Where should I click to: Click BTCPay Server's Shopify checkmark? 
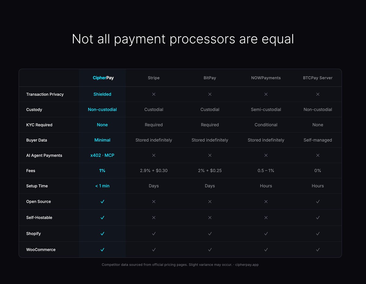(318, 234)
